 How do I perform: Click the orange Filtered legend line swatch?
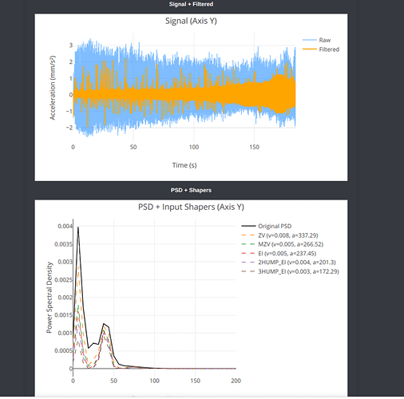coord(310,49)
